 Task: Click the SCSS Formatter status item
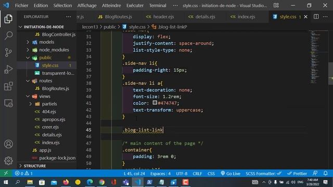263,173
